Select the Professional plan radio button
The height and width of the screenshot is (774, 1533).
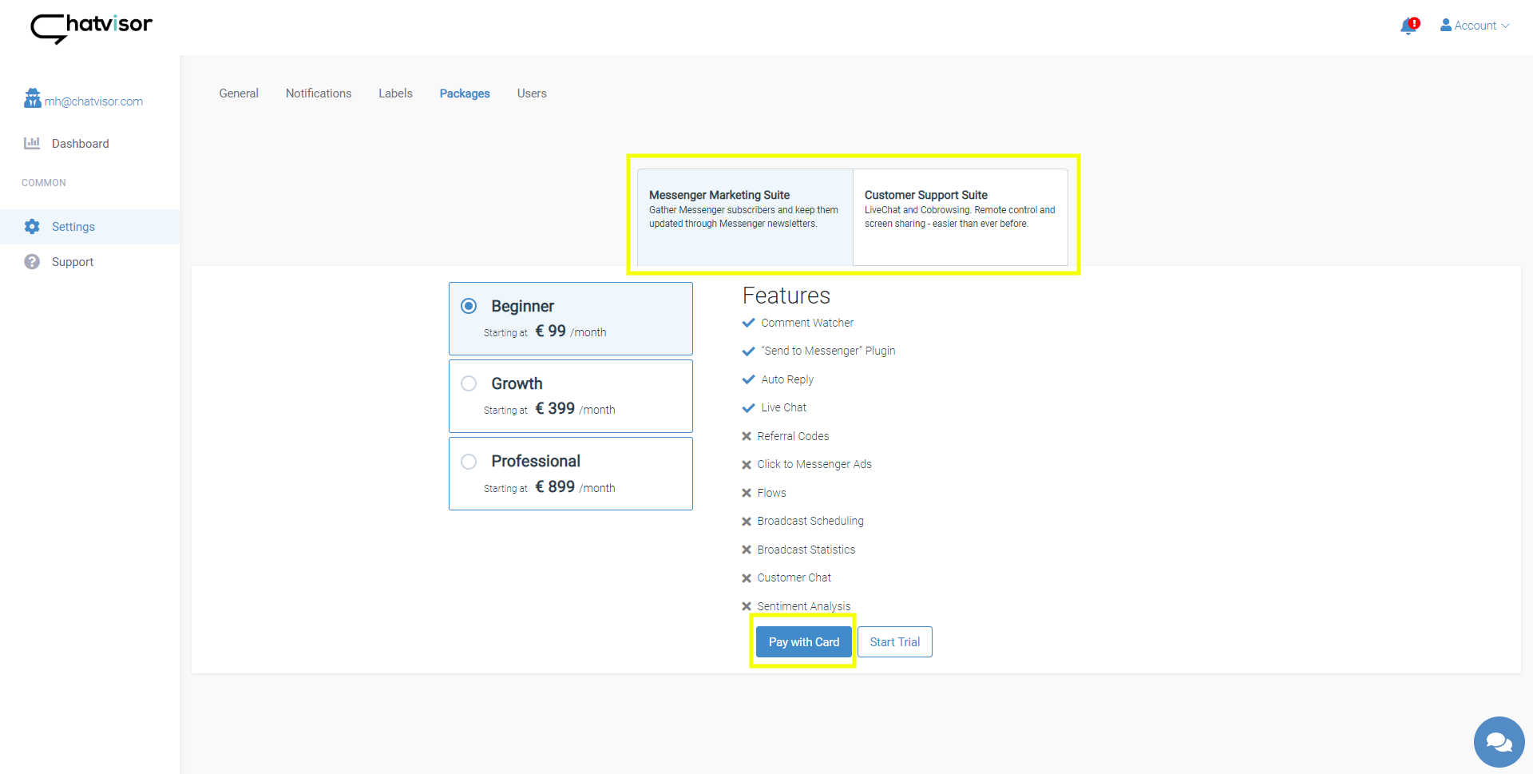[x=469, y=462]
